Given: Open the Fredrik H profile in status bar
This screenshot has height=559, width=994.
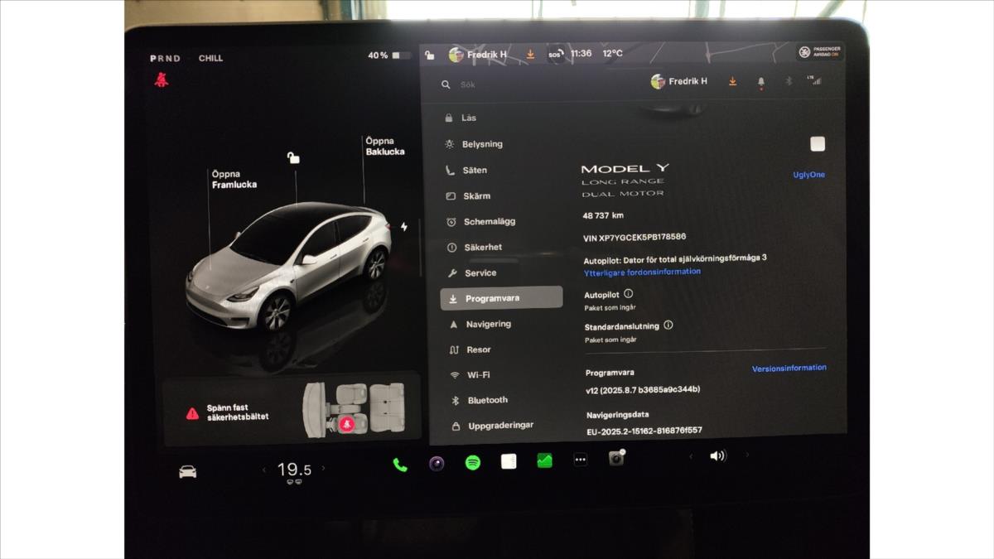Looking at the screenshot, I should coord(477,55).
